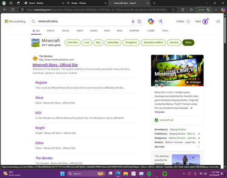Click the Overview pill button
This screenshot has height=178, width=227.
pyautogui.click(x=73, y=42)
